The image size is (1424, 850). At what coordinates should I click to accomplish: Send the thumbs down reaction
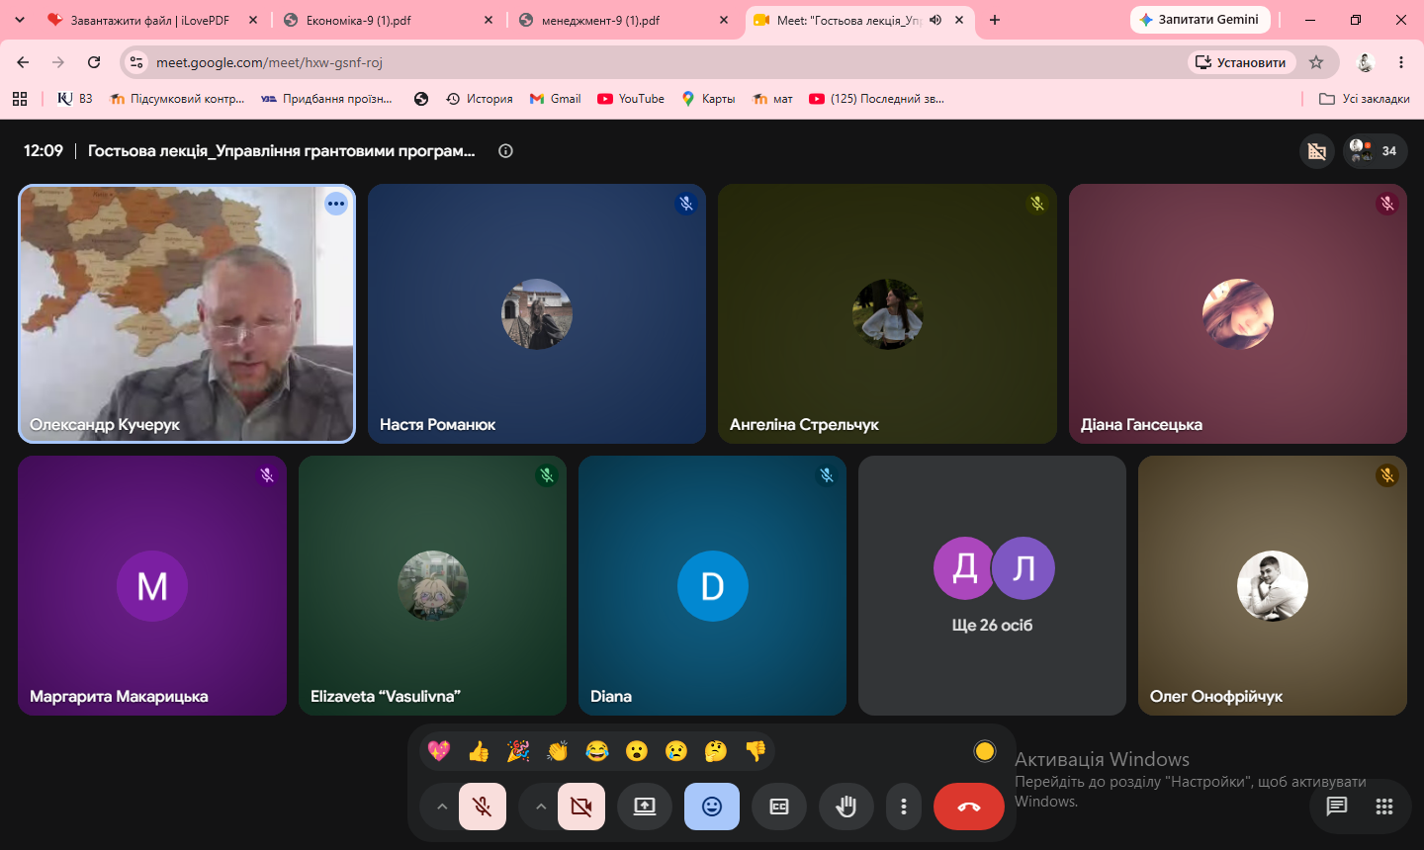[756, 751]
